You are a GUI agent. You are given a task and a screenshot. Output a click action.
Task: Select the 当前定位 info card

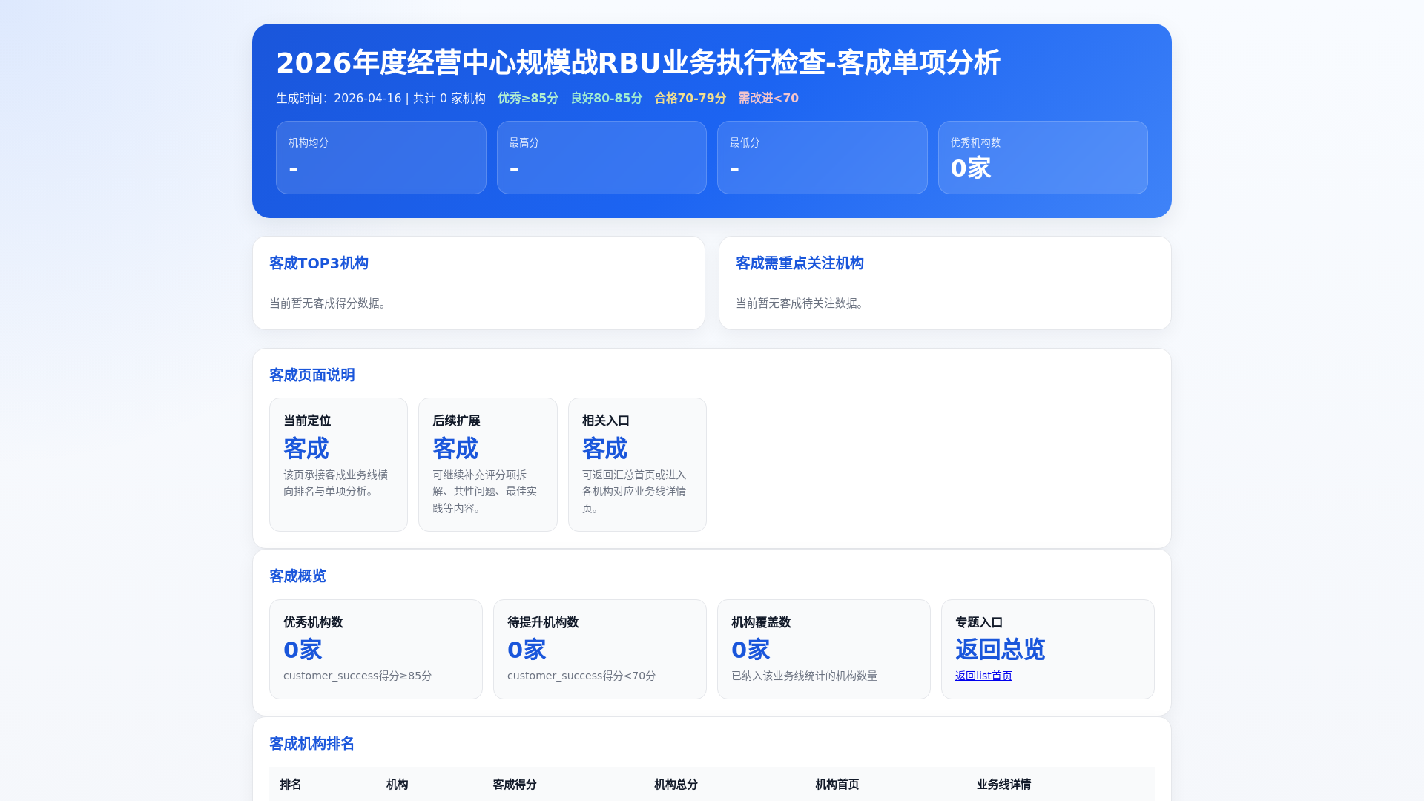pyautogui.click(x=339, y=465)
